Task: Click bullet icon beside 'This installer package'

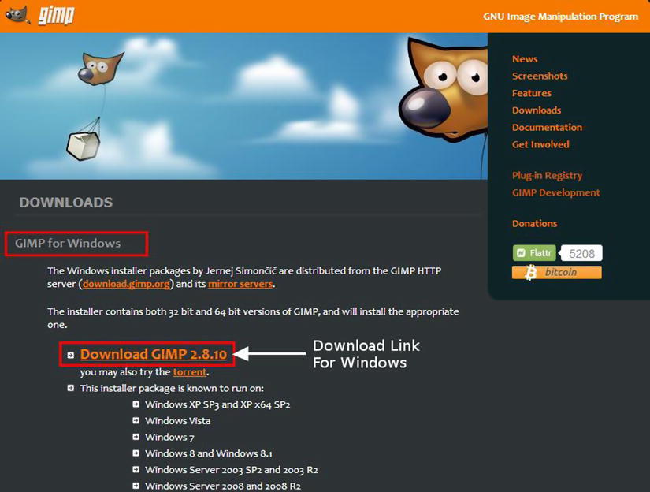Action: click(x=71, y=388)
